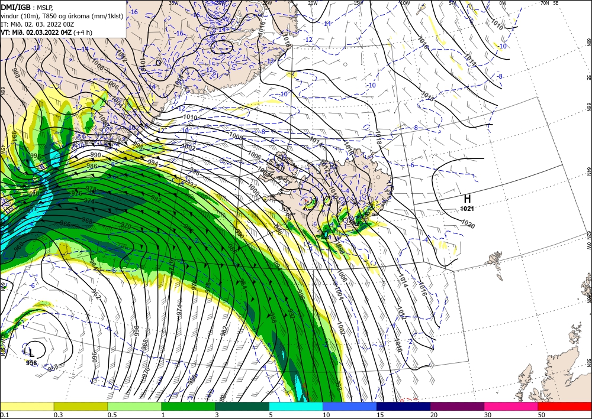This screenshot has height=419, width=592.
Task: Click the '64N' latitude label on right edge
Action: (588, 171)
